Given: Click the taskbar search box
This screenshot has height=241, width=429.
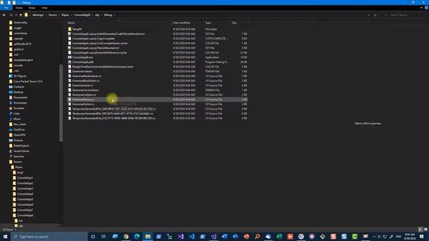Looking at the screenshot, I should point(49,236).
